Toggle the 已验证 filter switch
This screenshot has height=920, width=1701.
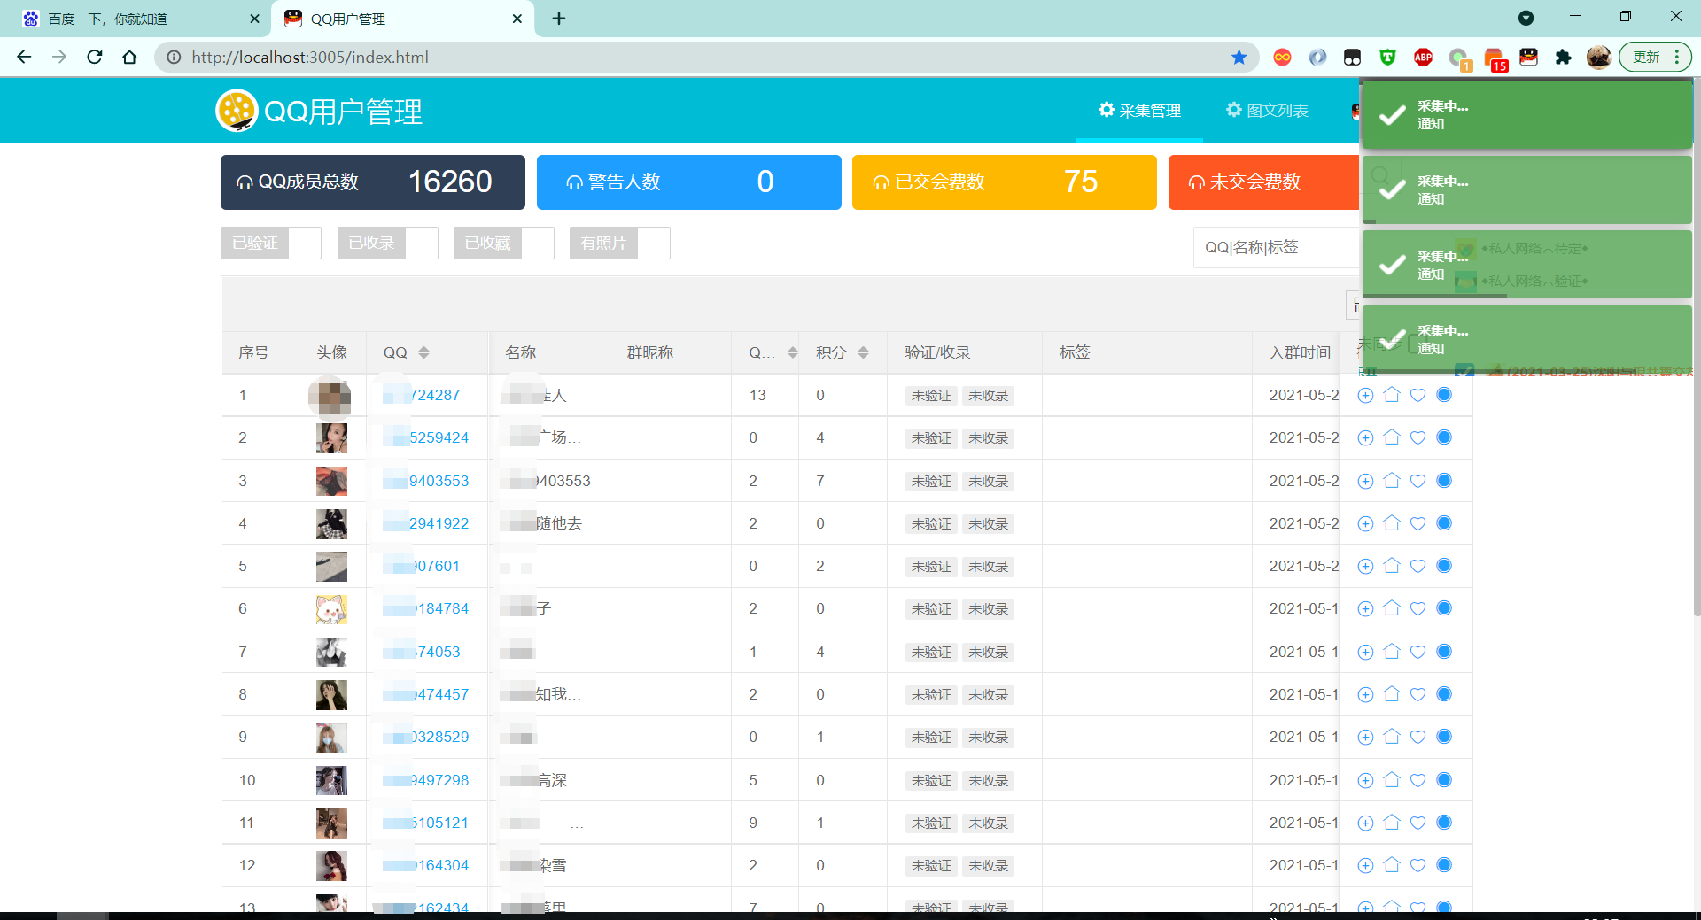point(271,243)
